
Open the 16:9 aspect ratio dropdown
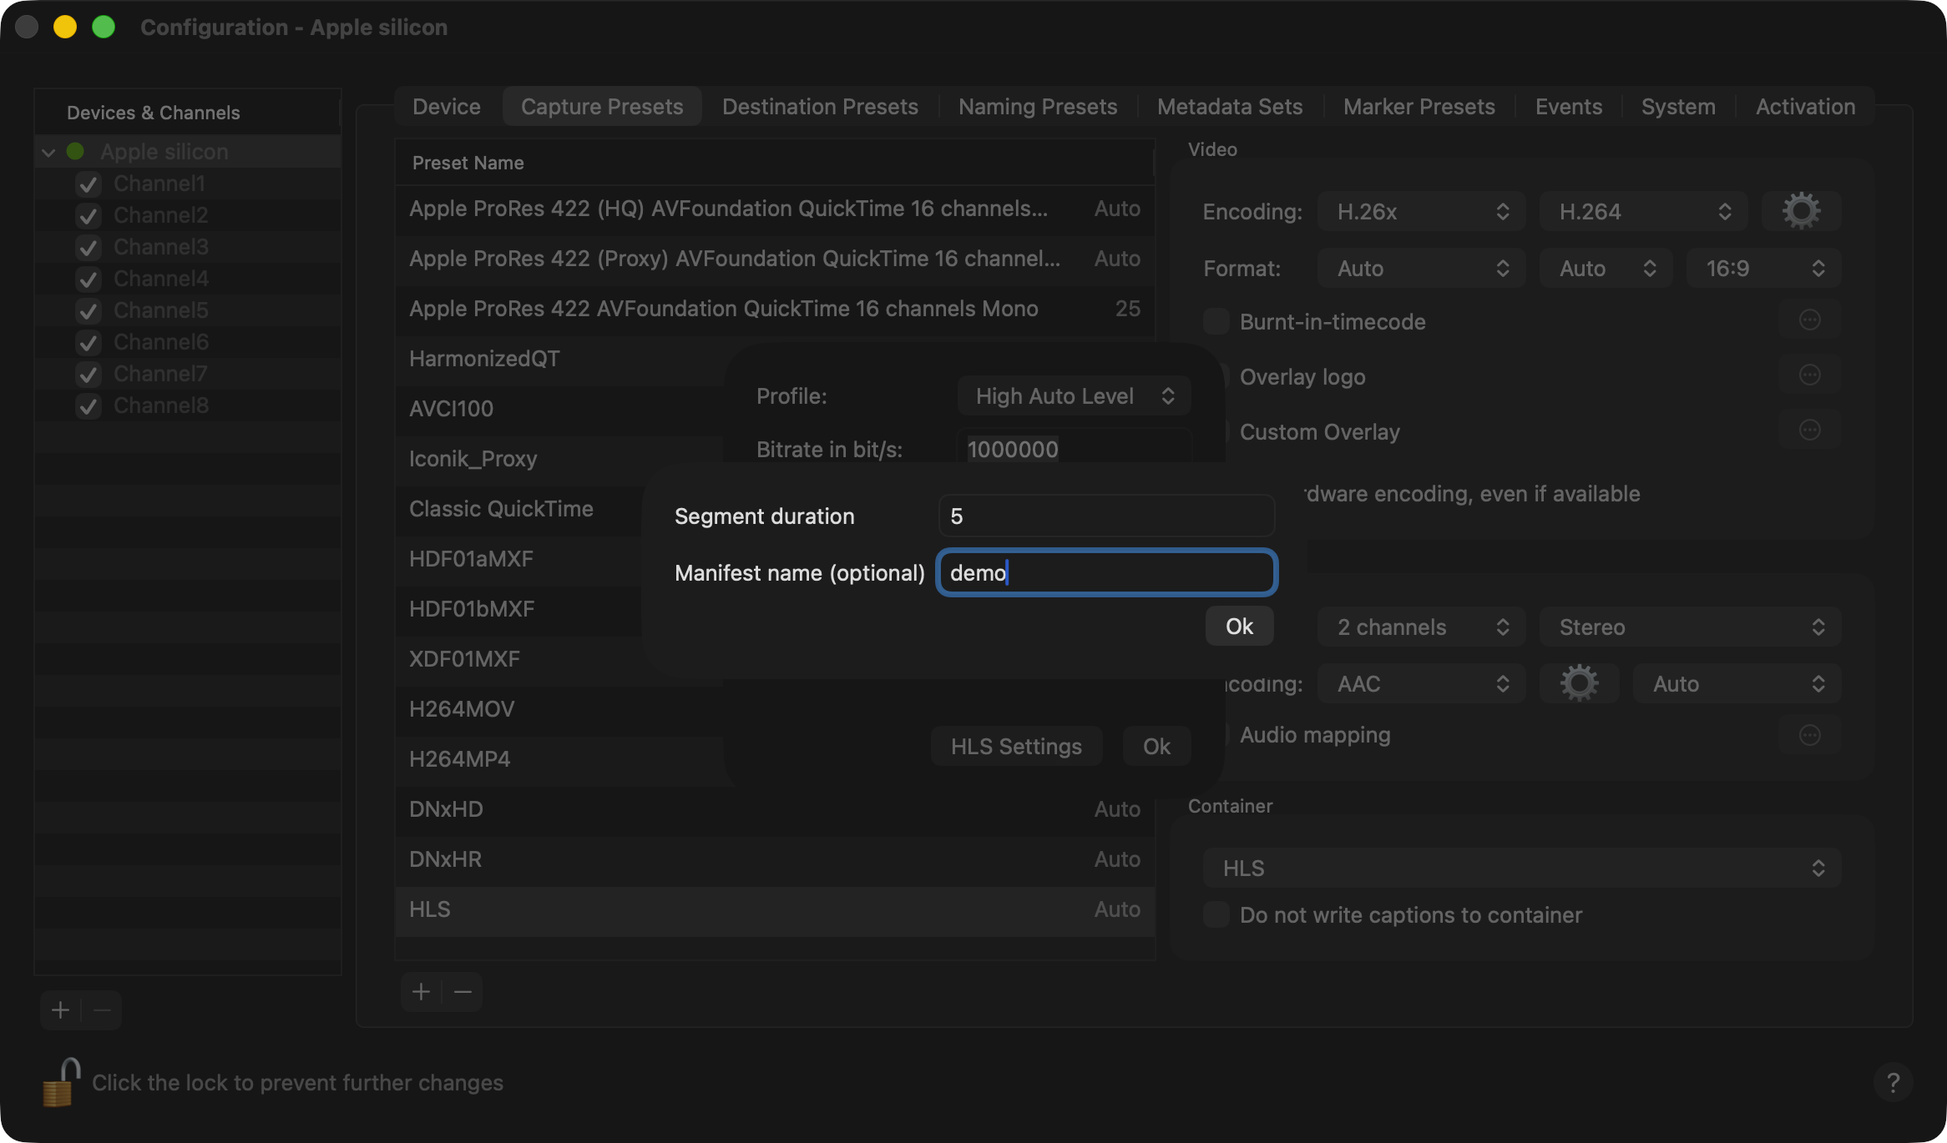(x=1763, y=268)
